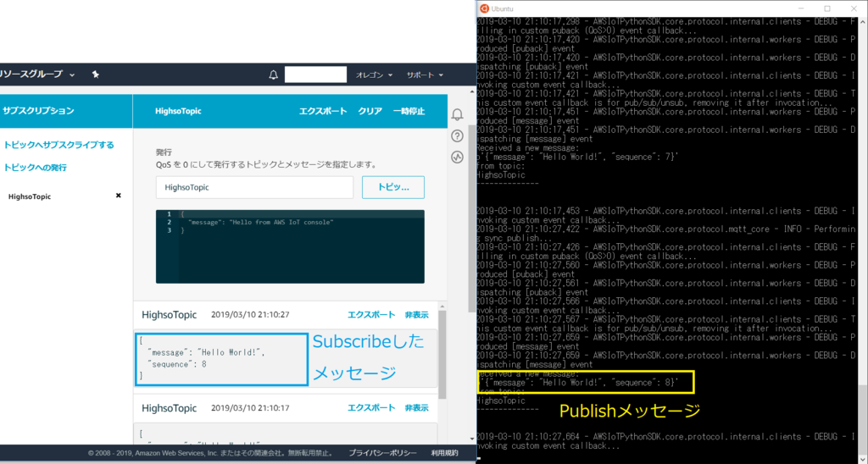The width and height of the screenshot is (868, 464).
Task: Open 利用規約 footer link
Action: point(444,453)
